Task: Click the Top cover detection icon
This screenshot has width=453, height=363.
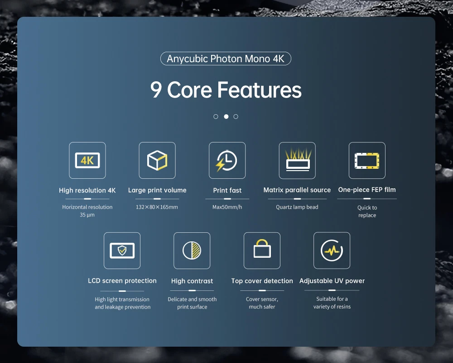Action: coord(262,250)
